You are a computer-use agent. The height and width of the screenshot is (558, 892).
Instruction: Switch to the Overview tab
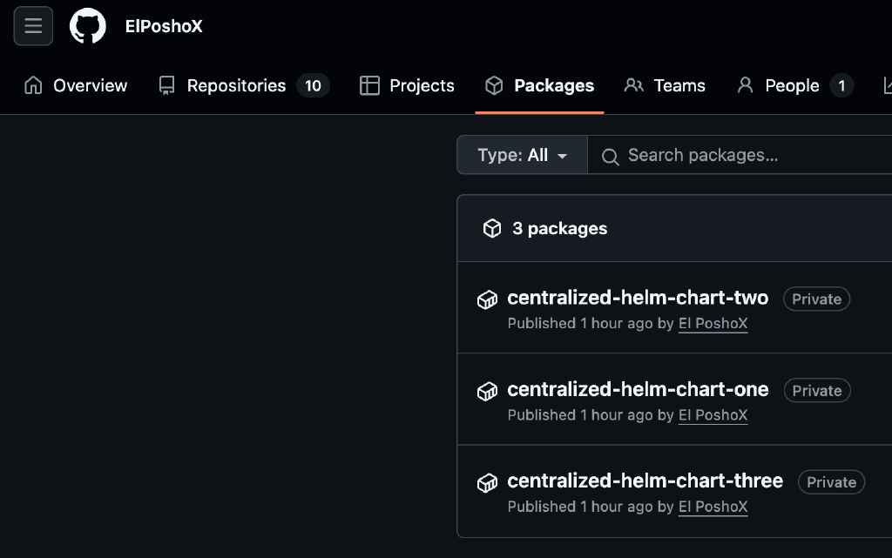click(x=75, y=85)
